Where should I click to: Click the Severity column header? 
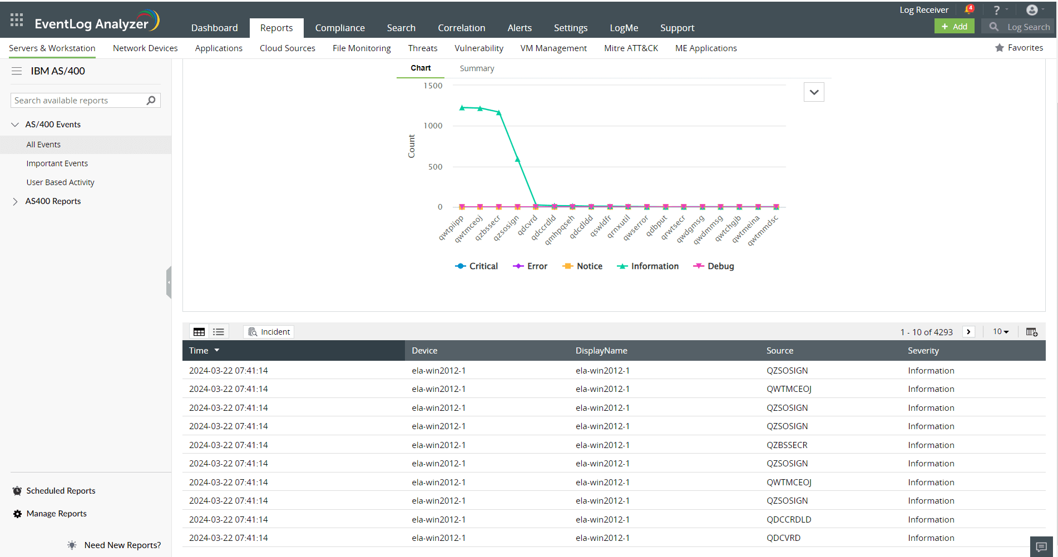click(x=923, y=351)
